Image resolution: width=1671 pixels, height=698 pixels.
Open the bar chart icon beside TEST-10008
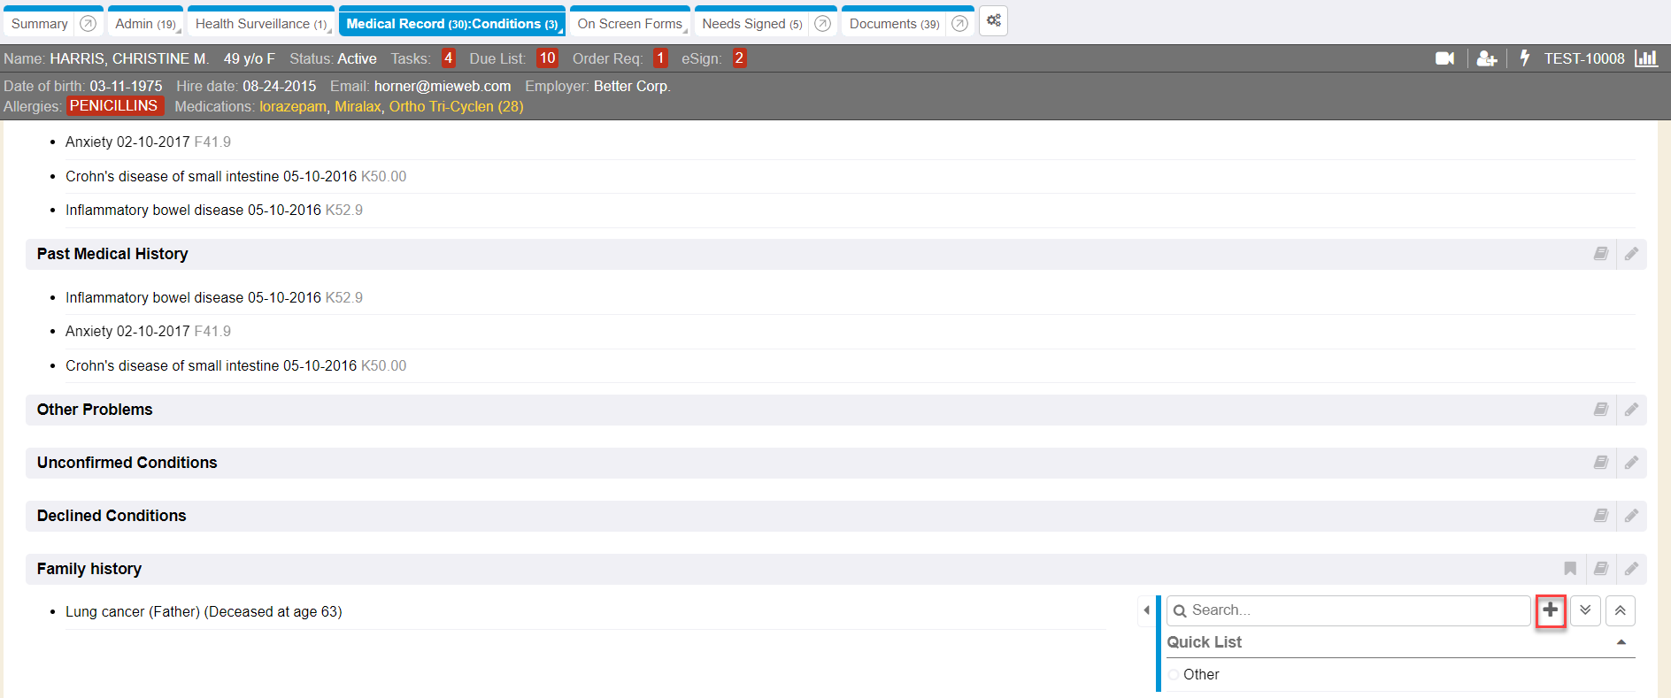click(x=1646, y=58)
